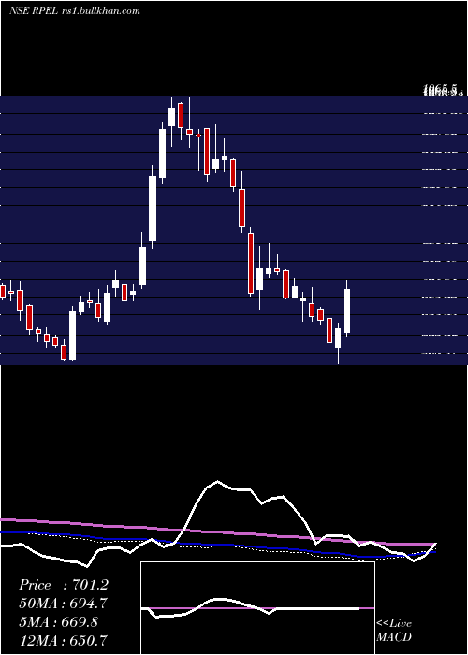The height and width of the screenshot is (655, 468).
Task: Click the <<Live MACD label
Action: (394, 631)
